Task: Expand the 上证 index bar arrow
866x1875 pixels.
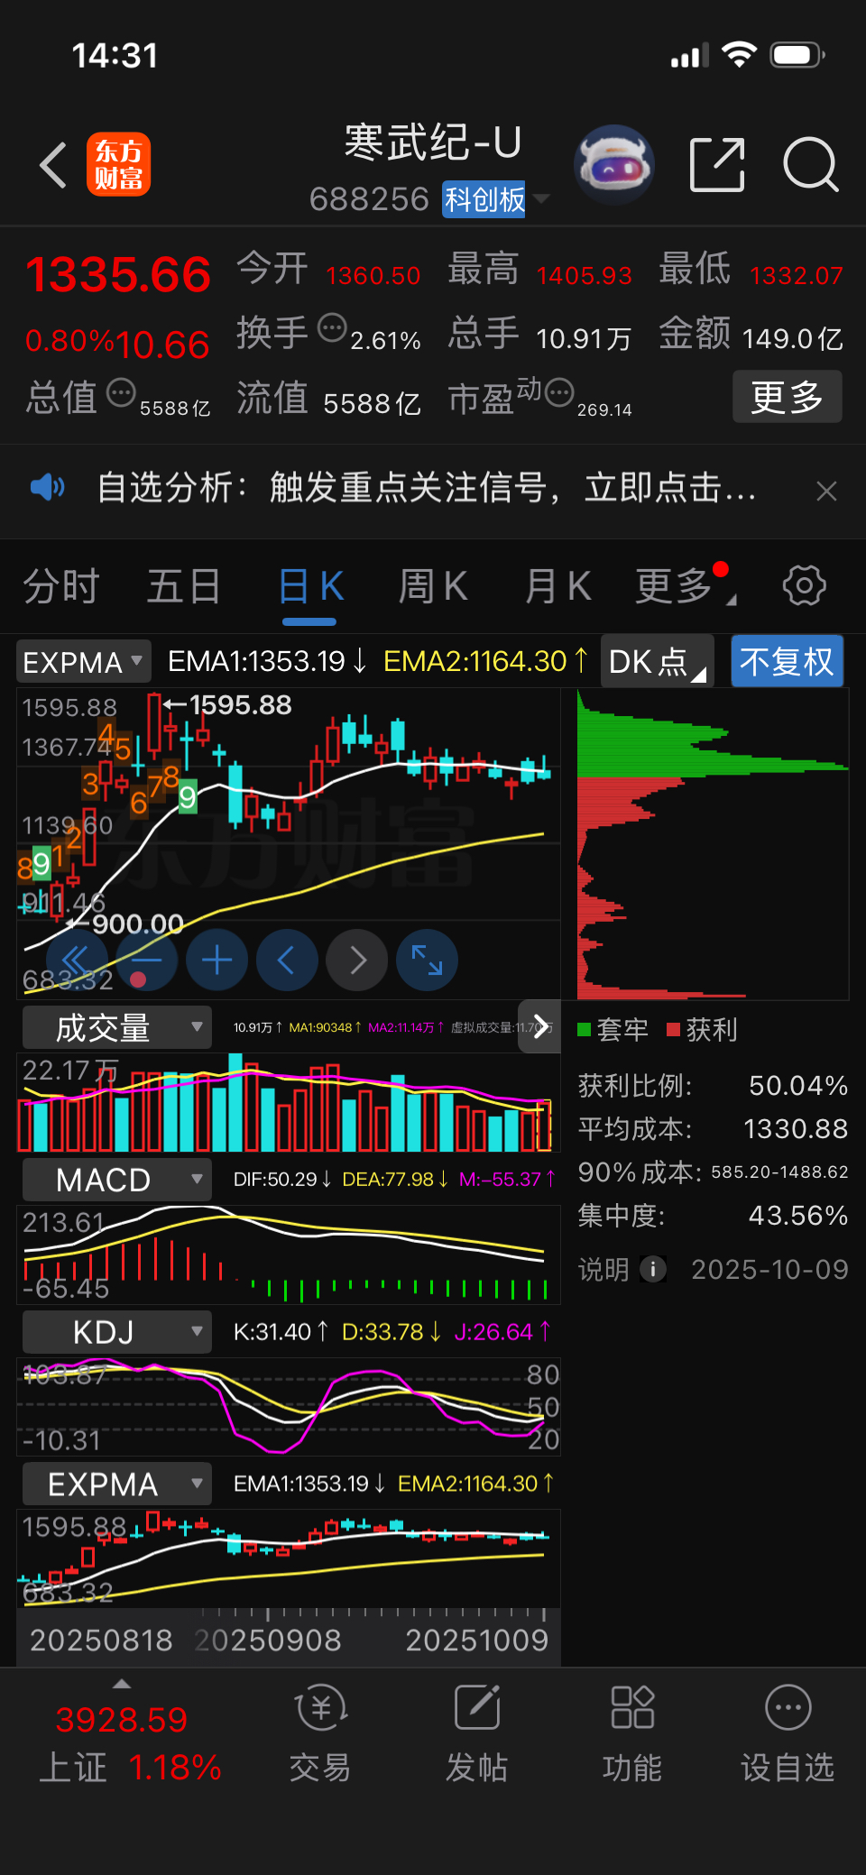Action: 122,1684
